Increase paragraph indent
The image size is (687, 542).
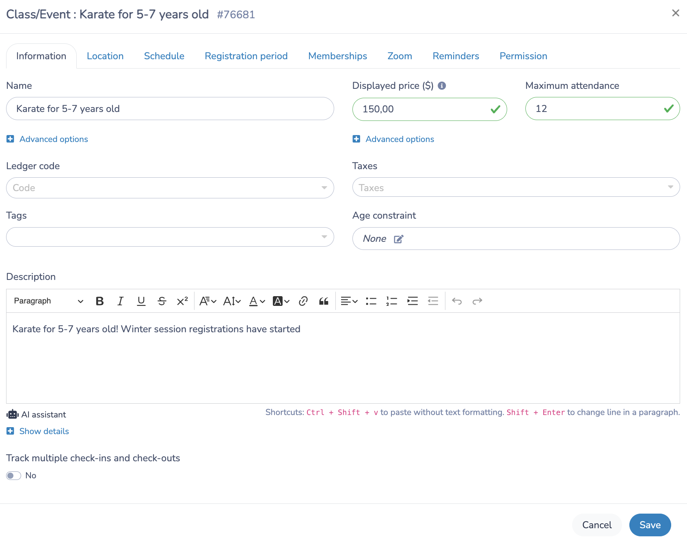[413, 301]
